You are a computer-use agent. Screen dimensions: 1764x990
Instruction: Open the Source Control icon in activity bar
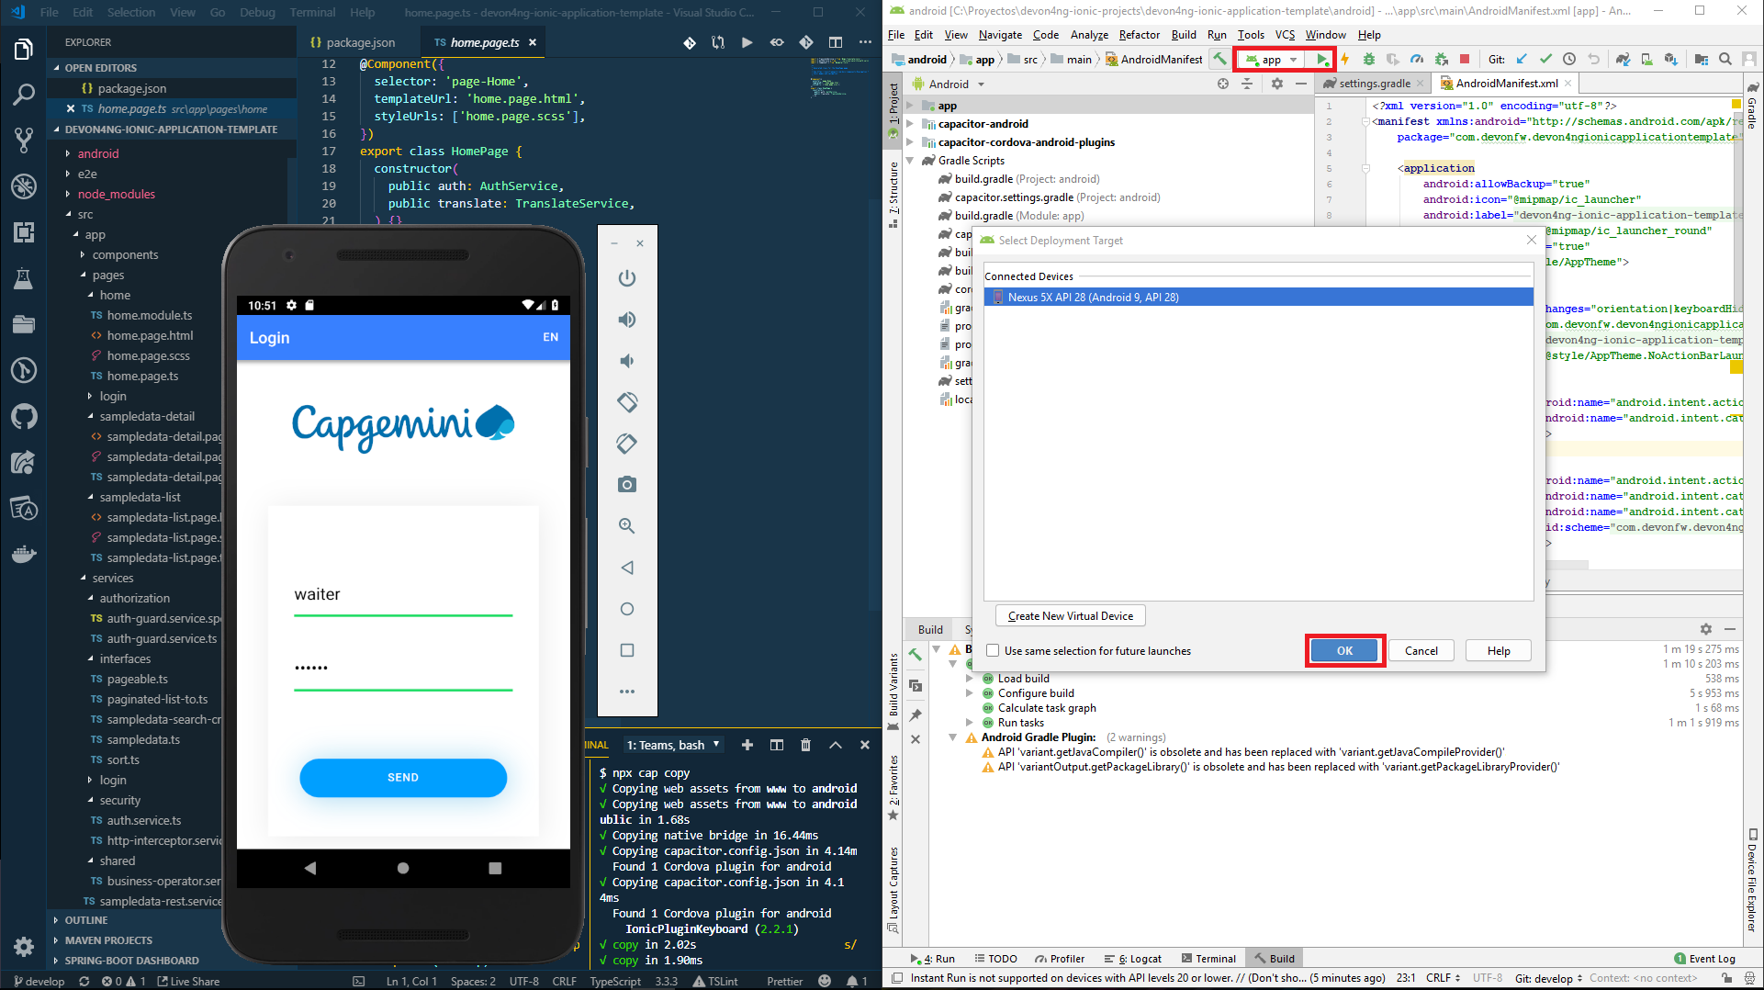click(24, 140)
